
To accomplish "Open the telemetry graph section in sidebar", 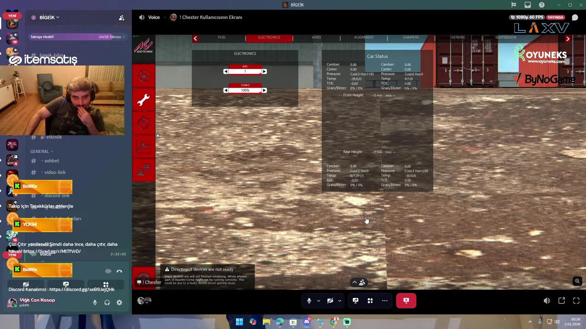I will (x=144, y=147).
